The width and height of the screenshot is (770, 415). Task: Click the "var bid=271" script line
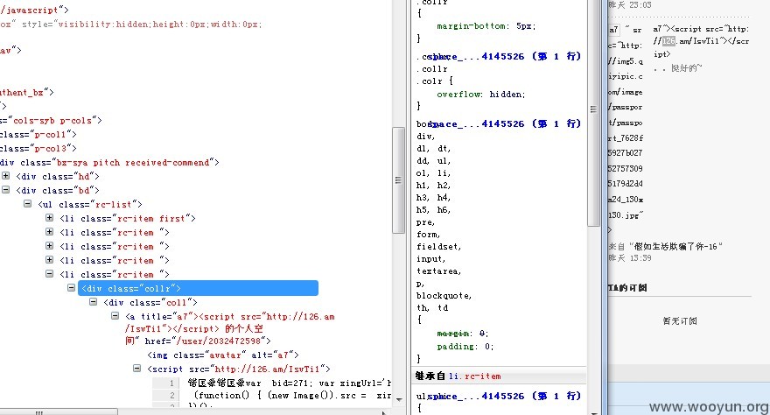pyautogui.click(x=290, y=383)
